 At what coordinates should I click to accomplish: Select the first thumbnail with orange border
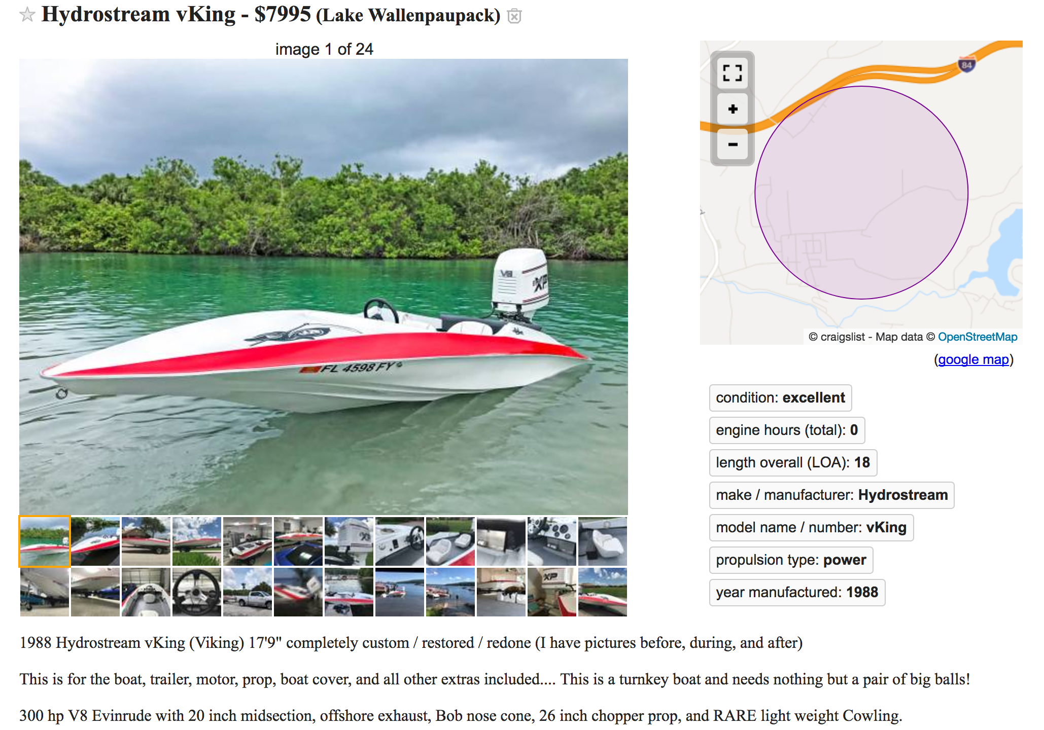45,541
